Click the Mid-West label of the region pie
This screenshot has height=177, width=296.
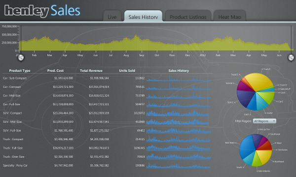(230, 143)
